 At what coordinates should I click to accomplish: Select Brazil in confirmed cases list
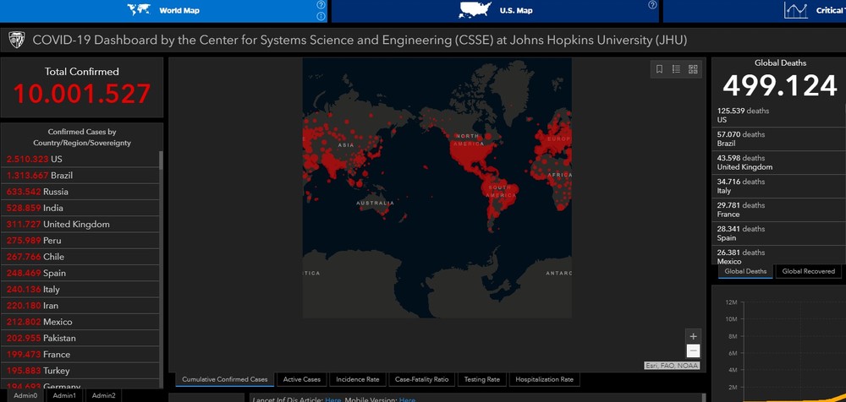61,175
